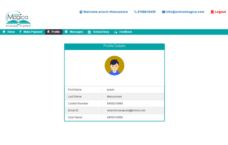Image resolution: width=228 pixels, height=145 pixels.
Task: Click the Email ID label
Action: (x=73, y=111)
